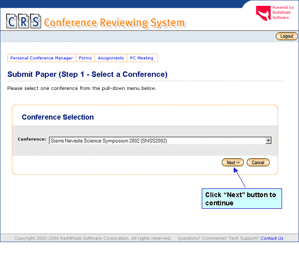The height and width of the screenshot is (258, 299).
Task: Click the 'Conference:' field label
Action: (32, 139)
